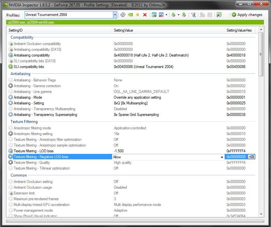Viewport: 271px width, 227px height.
Task: Click gear icon beside Transparency Supersampling
Action: click(x=11, y=114)
